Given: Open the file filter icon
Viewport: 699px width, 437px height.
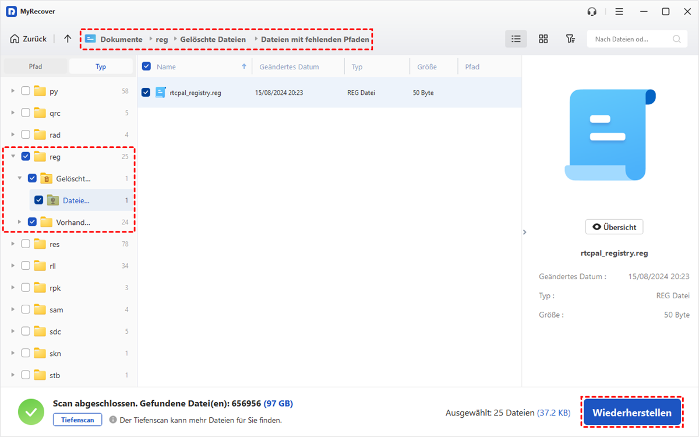Looking at the screenshot, I should coord(570,39).
